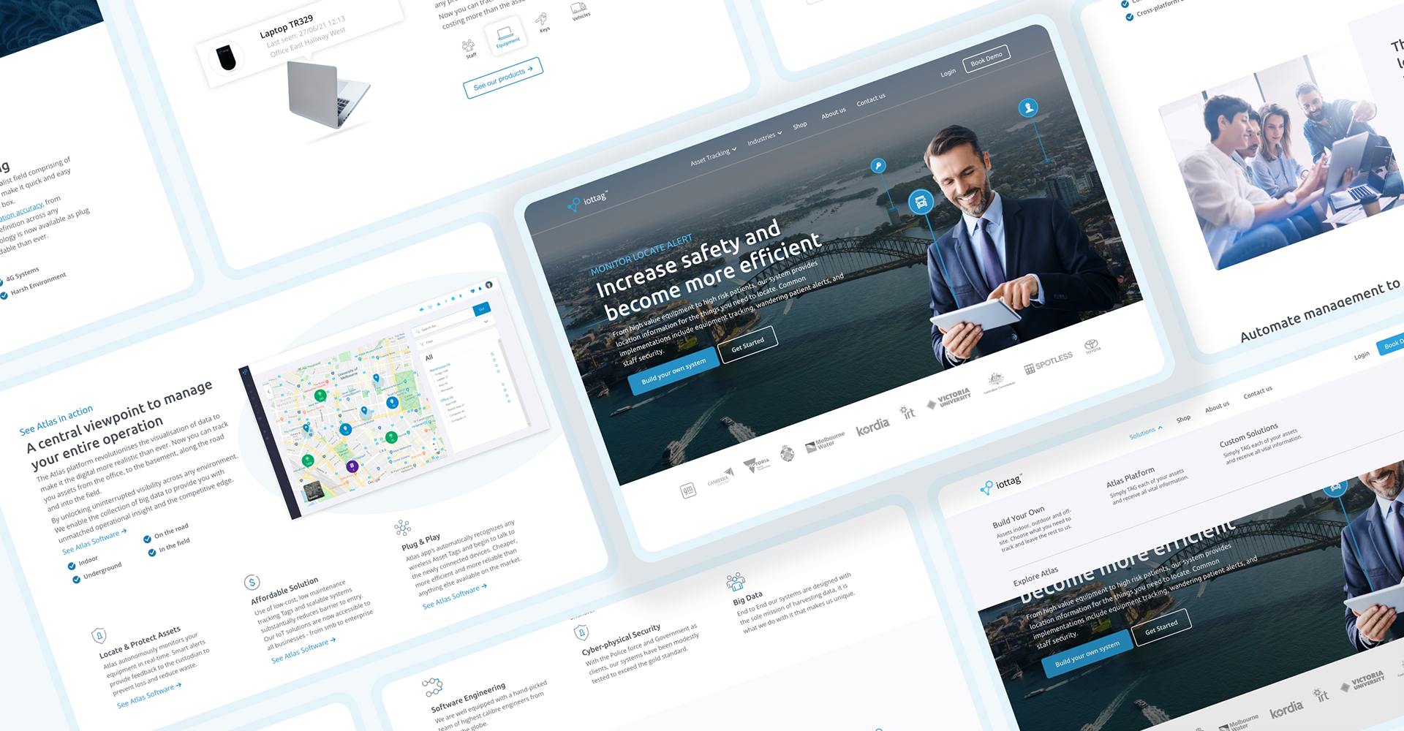Click Login in the central hero header
The image size is (1404, 731).
pyautogui.click(x=948, y=72)
